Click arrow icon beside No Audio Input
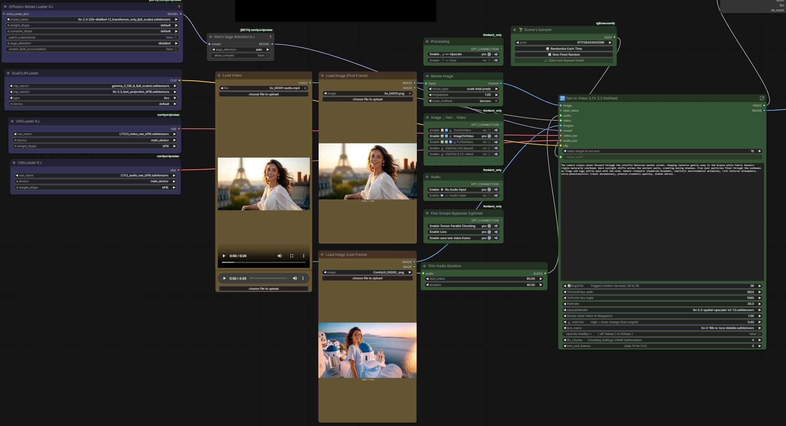 [496, 190]
